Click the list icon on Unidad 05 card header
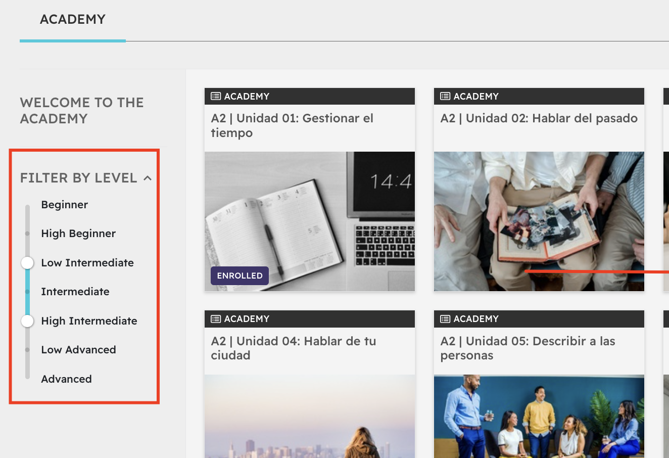669x458 pixels. [x=445, y=319]
